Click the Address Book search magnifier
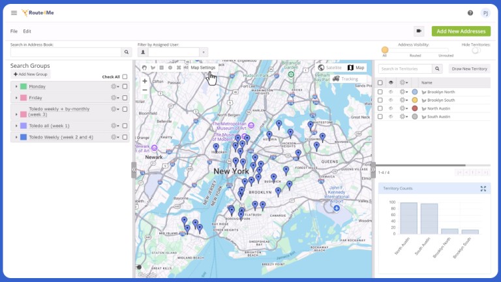The image size is (501, 282). tap(126, 52)
